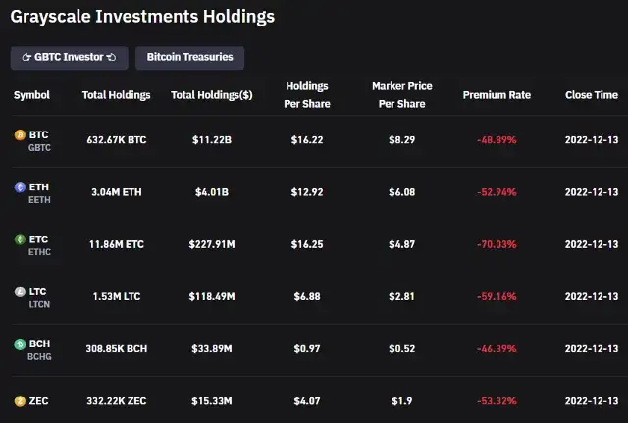The height and width of the screenshot is (423, 628).
Task: Click the Bitcoin Cash icon next to BCH
Action: tap(20, 344)
